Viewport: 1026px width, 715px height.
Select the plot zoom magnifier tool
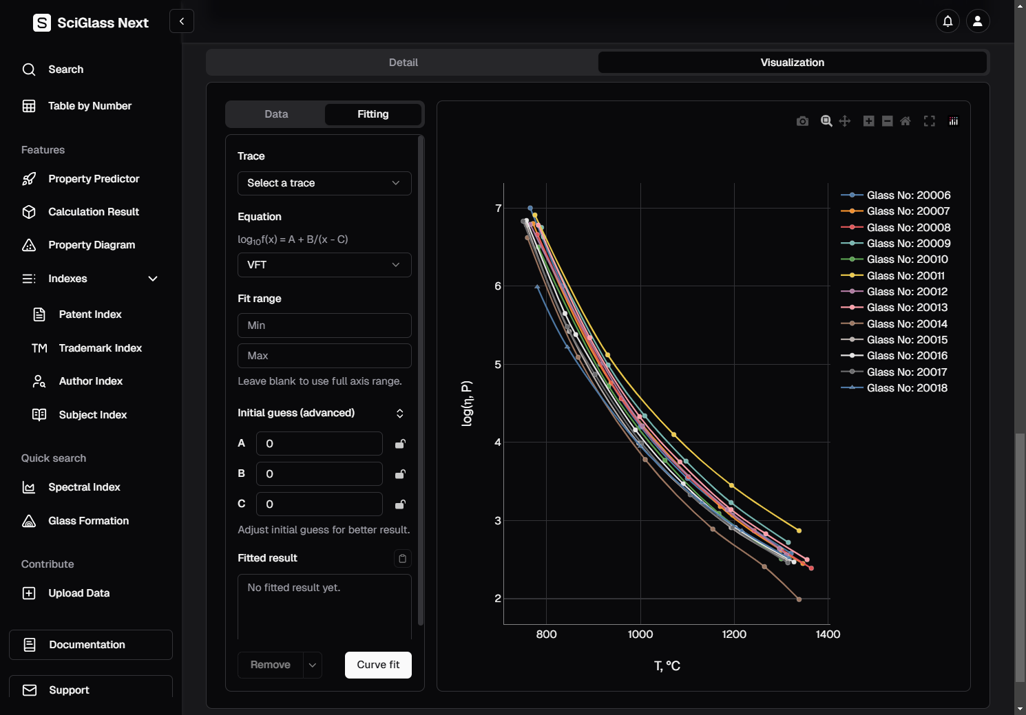click(x=826, y=121)
